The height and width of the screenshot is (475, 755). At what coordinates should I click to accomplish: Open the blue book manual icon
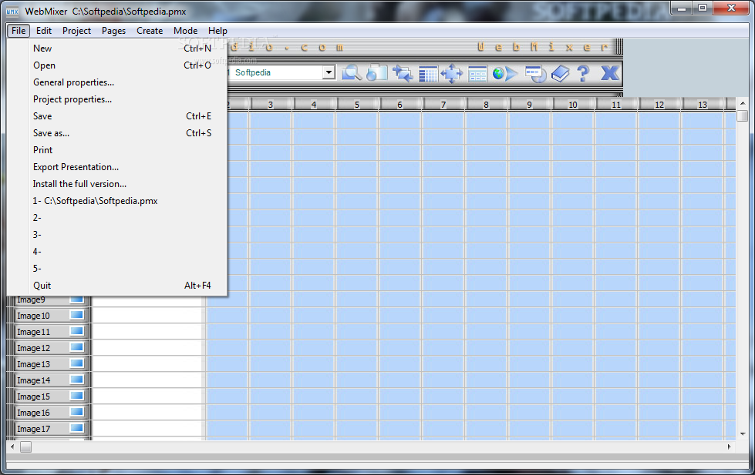coord(560,74)
